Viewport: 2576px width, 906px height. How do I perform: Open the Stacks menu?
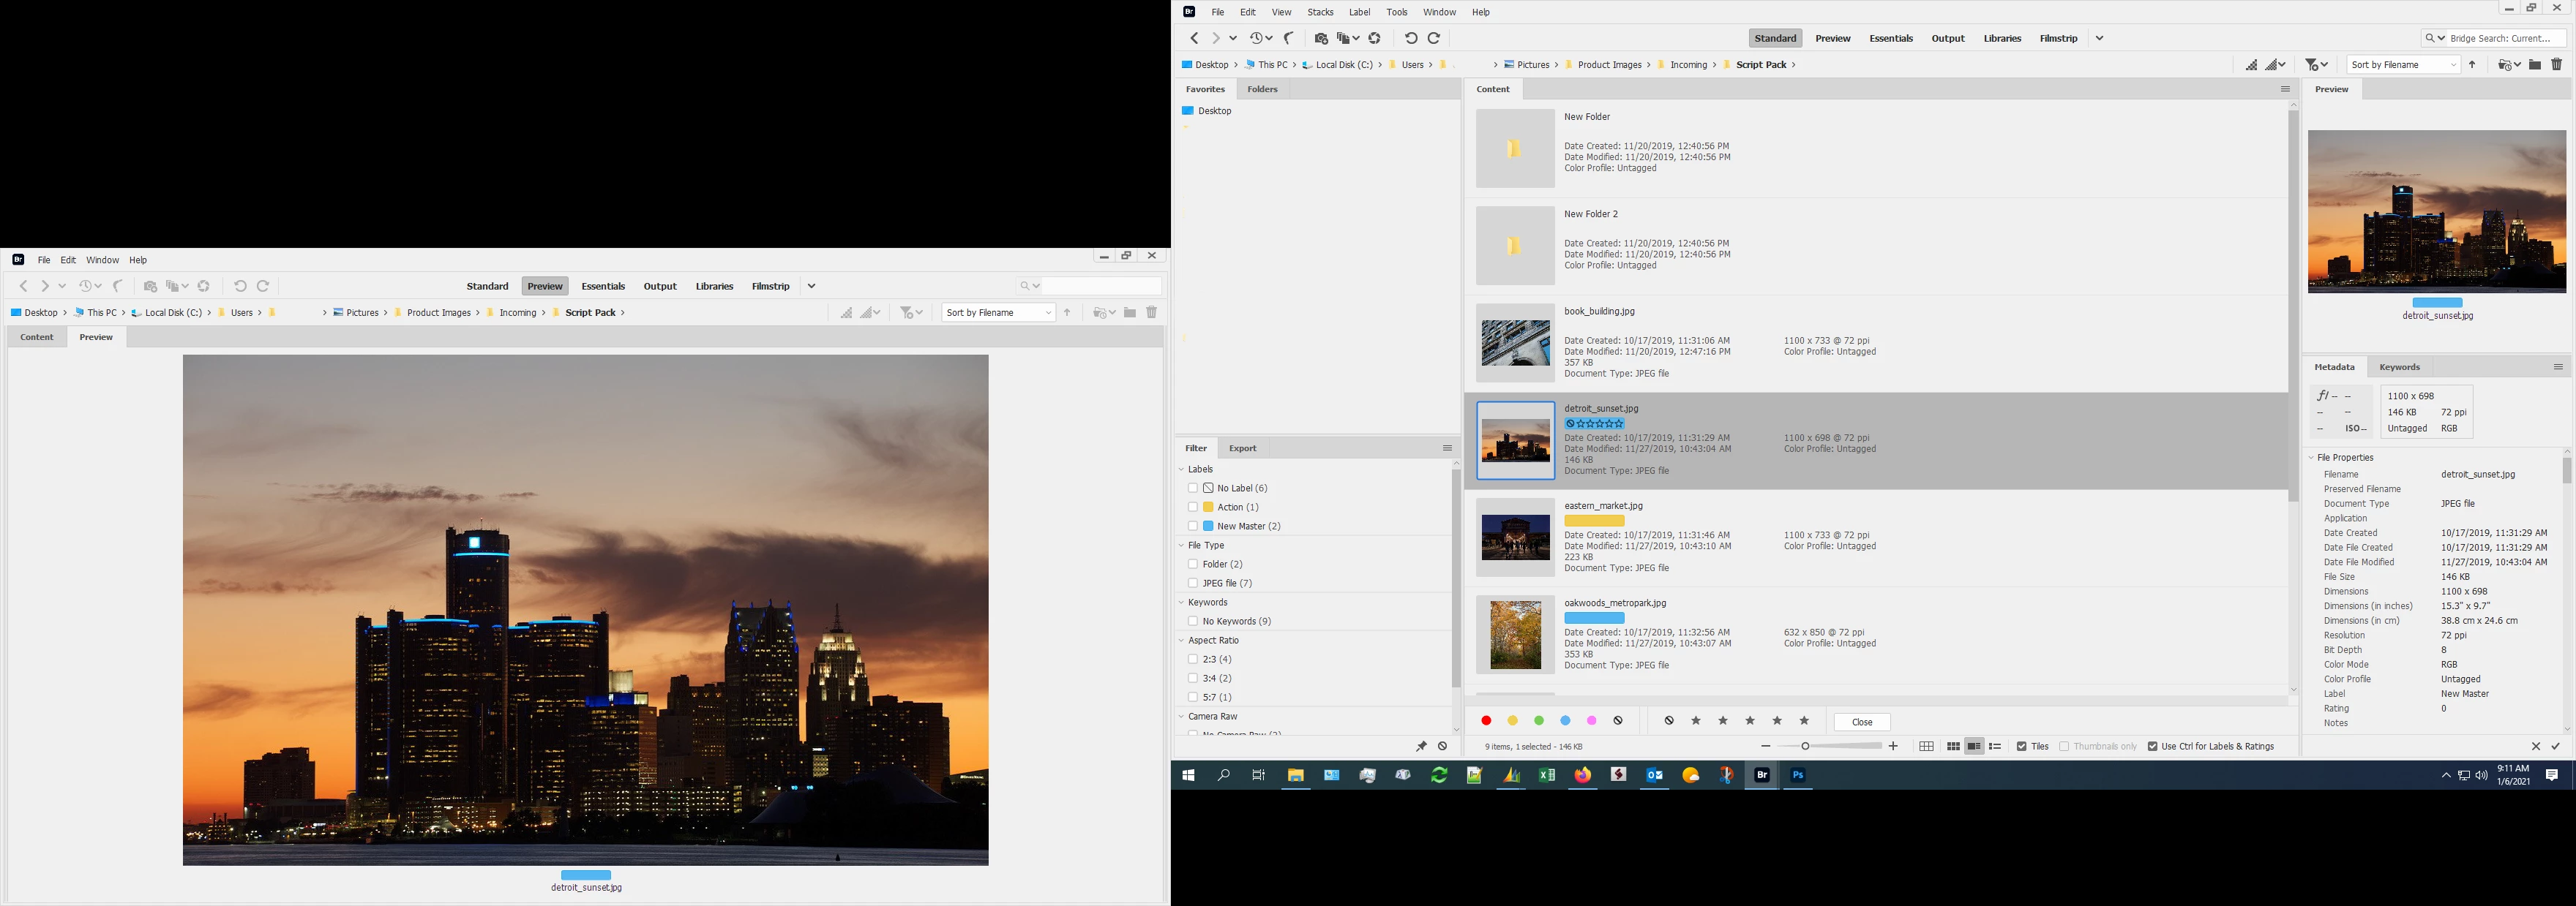pyautogui.click(x=1320, y=12)
